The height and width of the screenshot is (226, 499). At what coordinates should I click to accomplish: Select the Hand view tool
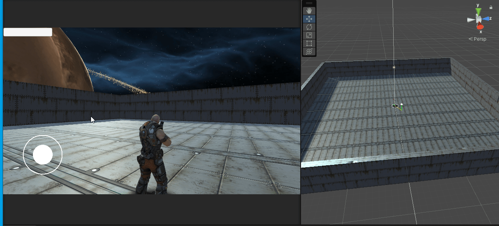coord(309,11)
